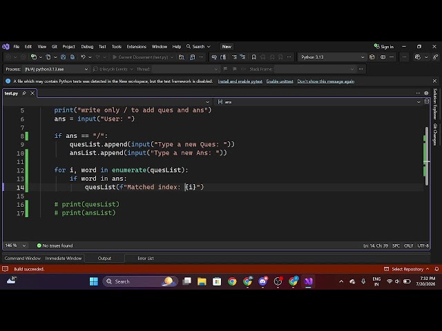Click the Sign in account icon

(376, 46)
